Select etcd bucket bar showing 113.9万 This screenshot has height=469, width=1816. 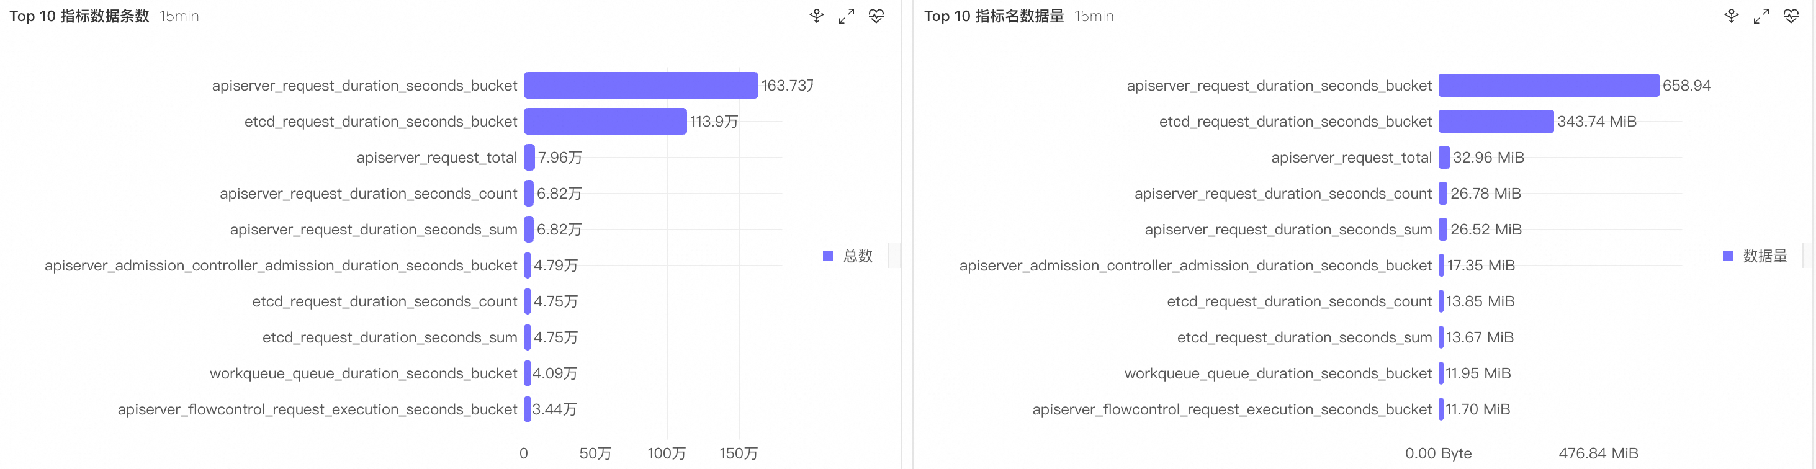[x=605, y=121]
